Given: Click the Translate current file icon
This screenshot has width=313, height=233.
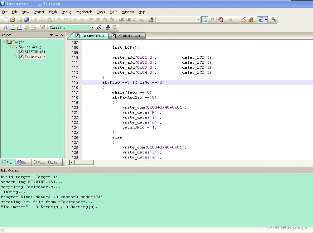Looking at the screenshot, I should click(6, 27).
